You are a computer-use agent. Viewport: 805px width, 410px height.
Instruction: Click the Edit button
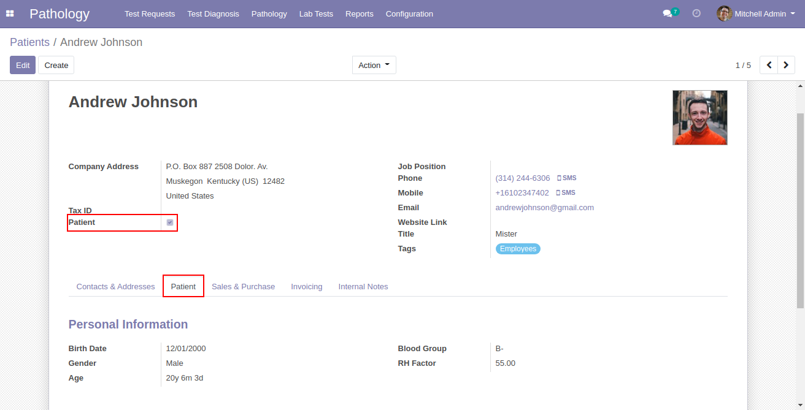[23, 65]
